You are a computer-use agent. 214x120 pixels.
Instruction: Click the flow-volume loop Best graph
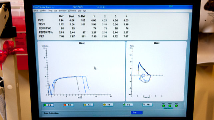144,72
